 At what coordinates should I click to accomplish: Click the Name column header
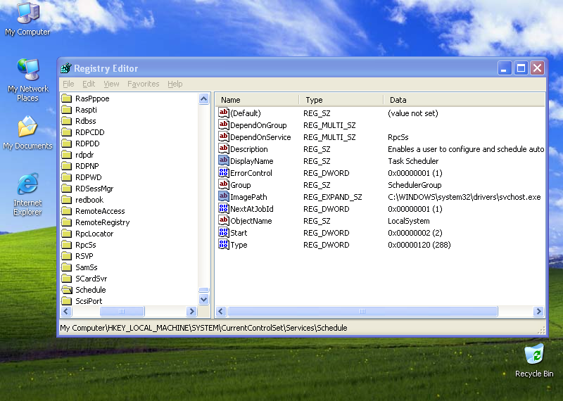click(x=257, y=100)
